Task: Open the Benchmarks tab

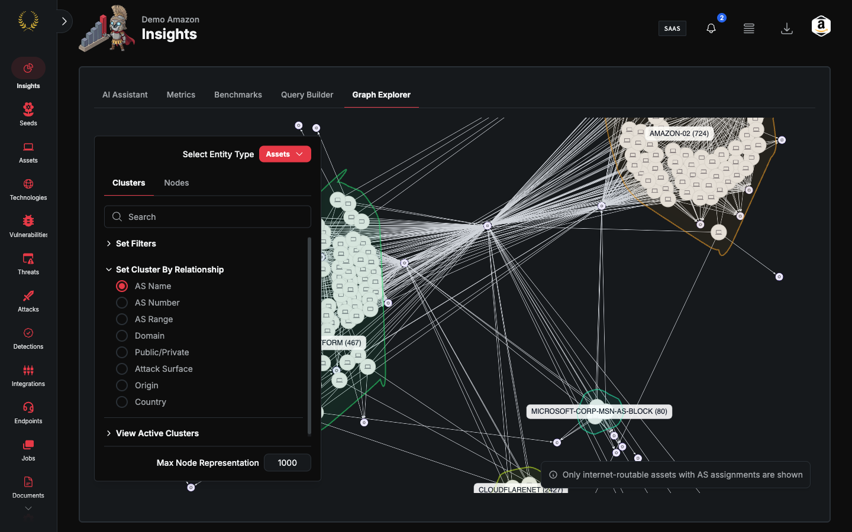Action: pos(238,95)
